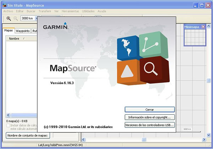213x149 pixels.
Task: Open Versiones de los controladores USB
Action: click(149, 125)
